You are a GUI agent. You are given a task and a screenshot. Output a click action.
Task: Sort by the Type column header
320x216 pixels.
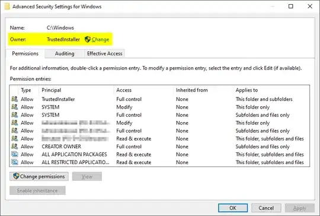coord(26,90)
